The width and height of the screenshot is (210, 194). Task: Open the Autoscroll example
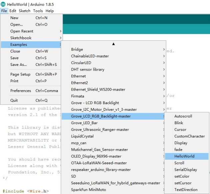tap(183, 116)
